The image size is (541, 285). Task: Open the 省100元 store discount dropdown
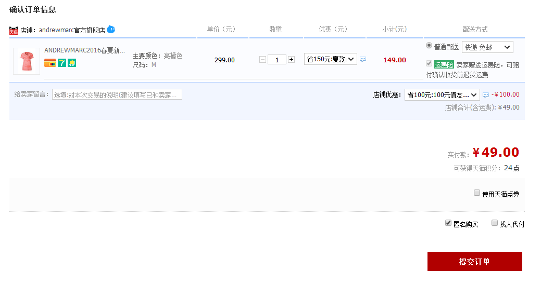coord(442,95)
